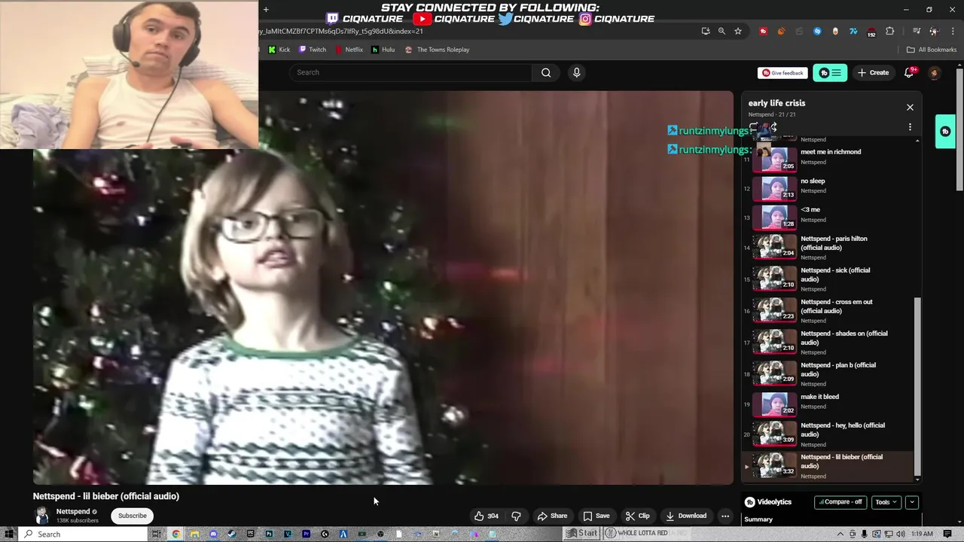Screen dimensions: 964x542
Task: Collapse the Videolytics panel chevron
Action: (x=911, y=502)
